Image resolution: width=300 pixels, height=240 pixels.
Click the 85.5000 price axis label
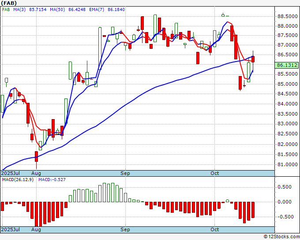tap(288, 74)
